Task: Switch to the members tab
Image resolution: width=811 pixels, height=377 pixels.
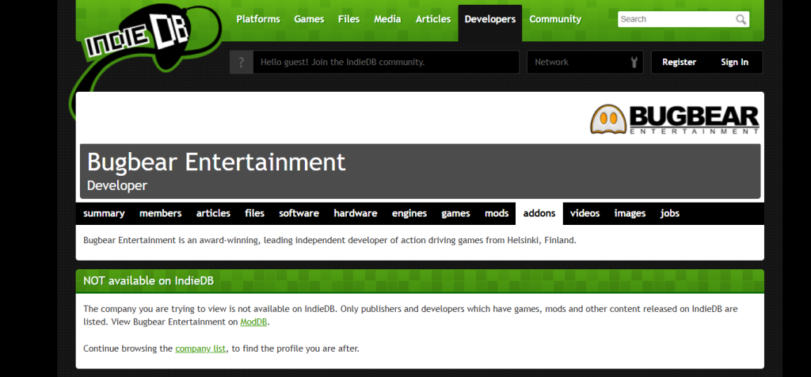Action: click(x=160, y=213)
